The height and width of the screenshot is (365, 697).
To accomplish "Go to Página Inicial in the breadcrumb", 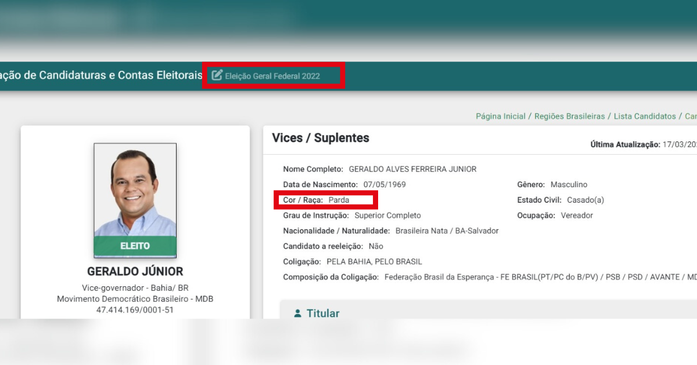I will pyautogui.click(x=500, y=116).
